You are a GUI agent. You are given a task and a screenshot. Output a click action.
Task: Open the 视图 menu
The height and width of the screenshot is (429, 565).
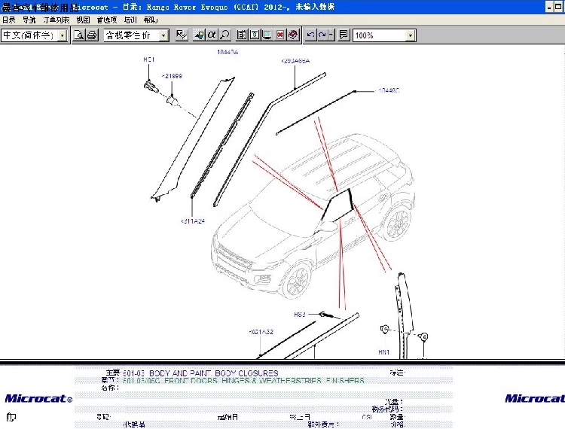tap(83, 20)
